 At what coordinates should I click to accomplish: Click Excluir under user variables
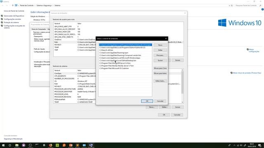pyautogui.click(x=178, y=60)
